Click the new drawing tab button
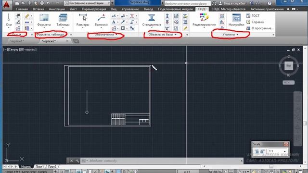Screen dimensions: 308x173 click(x=76, y=41)
